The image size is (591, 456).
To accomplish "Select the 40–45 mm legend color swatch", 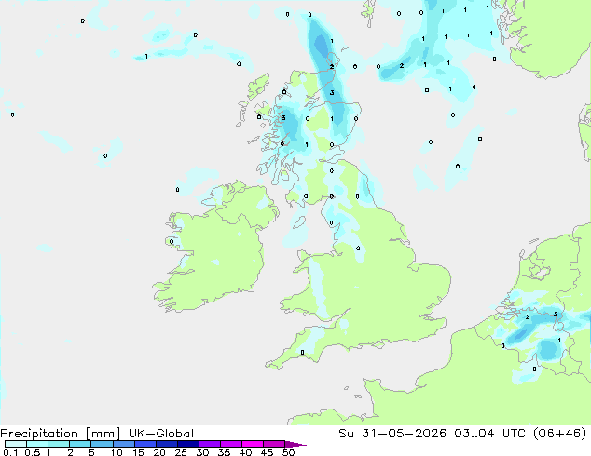I will coord(253,444).
